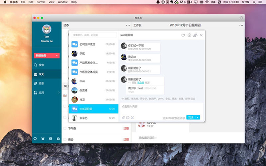Click the QQ penguin menu bar icon

coord(158,2)
